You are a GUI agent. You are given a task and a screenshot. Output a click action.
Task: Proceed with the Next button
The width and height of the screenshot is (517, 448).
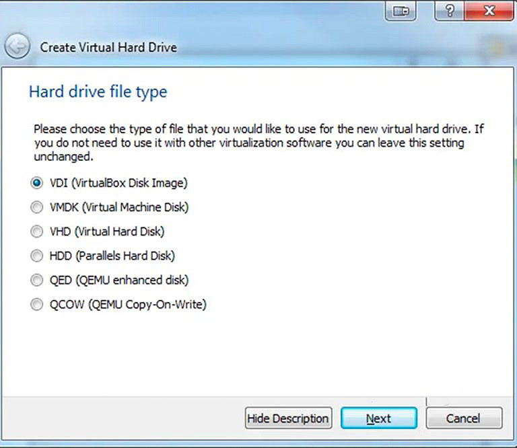[x=379, y=418]
